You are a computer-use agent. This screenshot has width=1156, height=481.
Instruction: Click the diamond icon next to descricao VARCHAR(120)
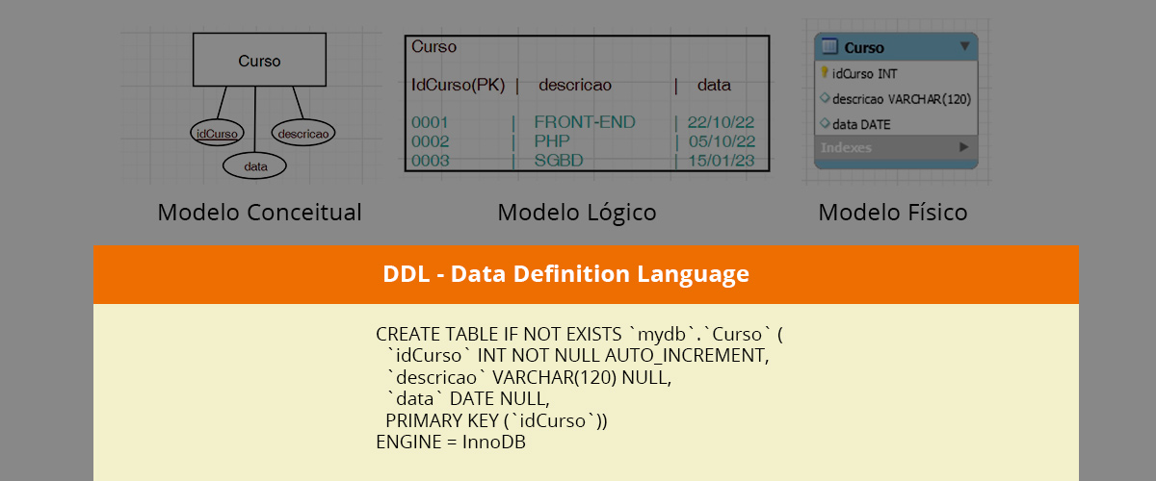[825, 98]
